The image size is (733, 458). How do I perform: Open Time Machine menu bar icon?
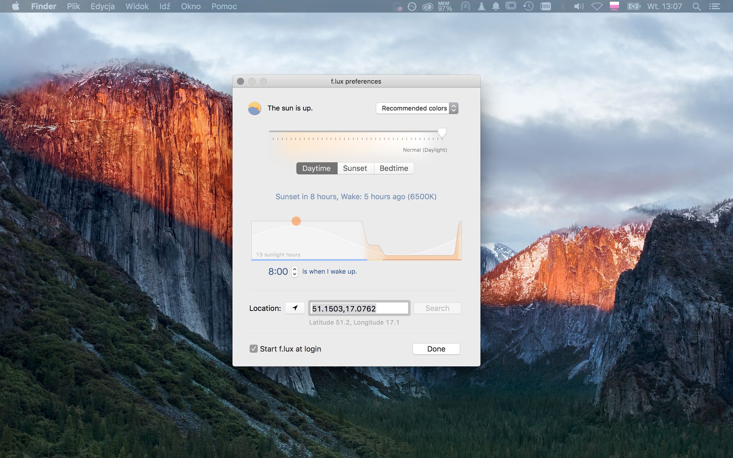528,6
